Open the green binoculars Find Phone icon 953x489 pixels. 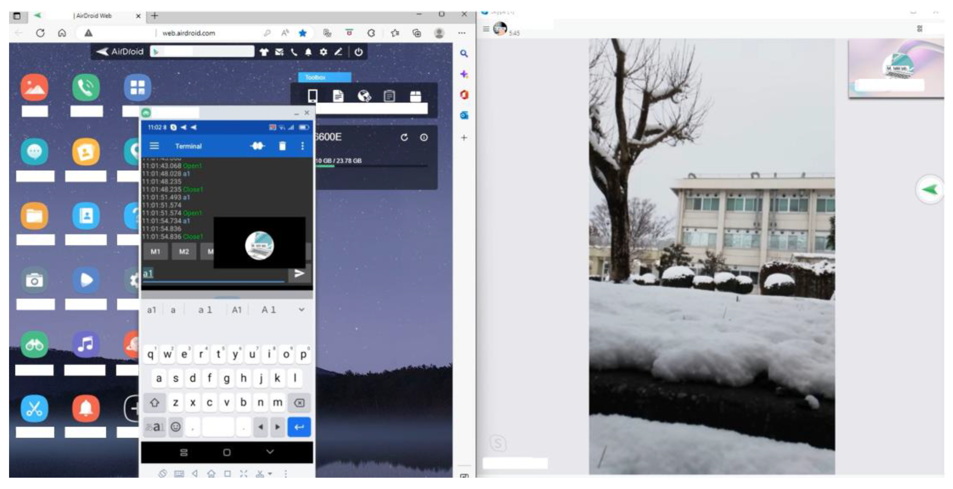pos(35,345)
